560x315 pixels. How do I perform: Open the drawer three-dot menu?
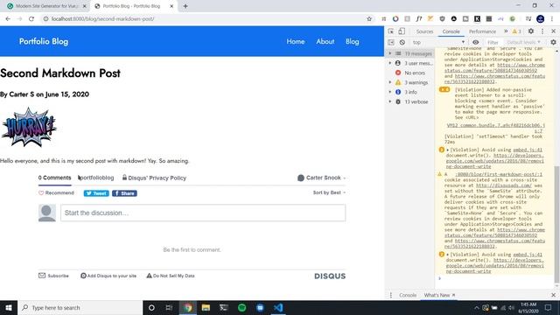[391, 295]
